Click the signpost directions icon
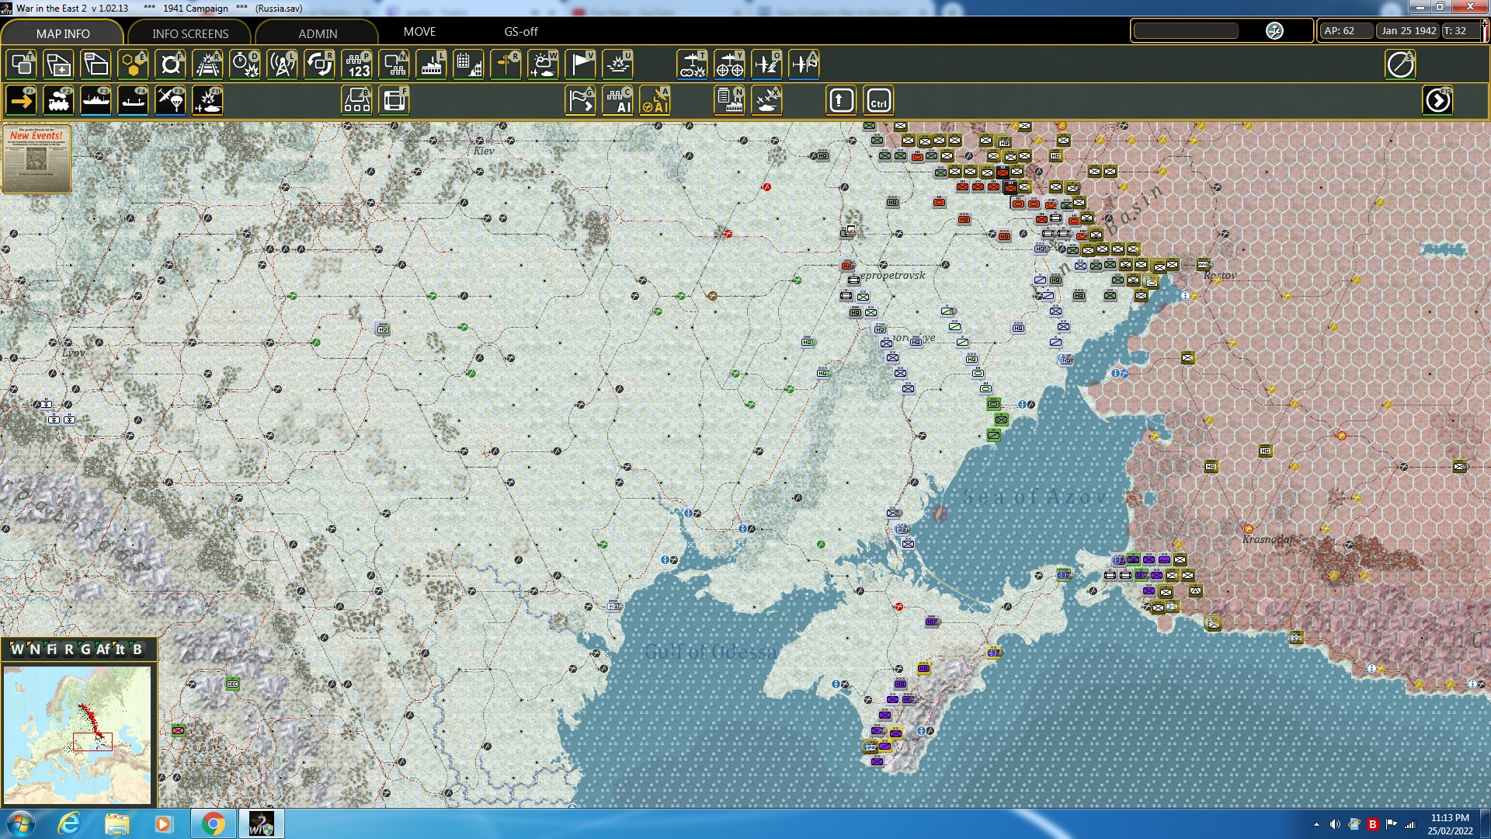 (506, 64)
